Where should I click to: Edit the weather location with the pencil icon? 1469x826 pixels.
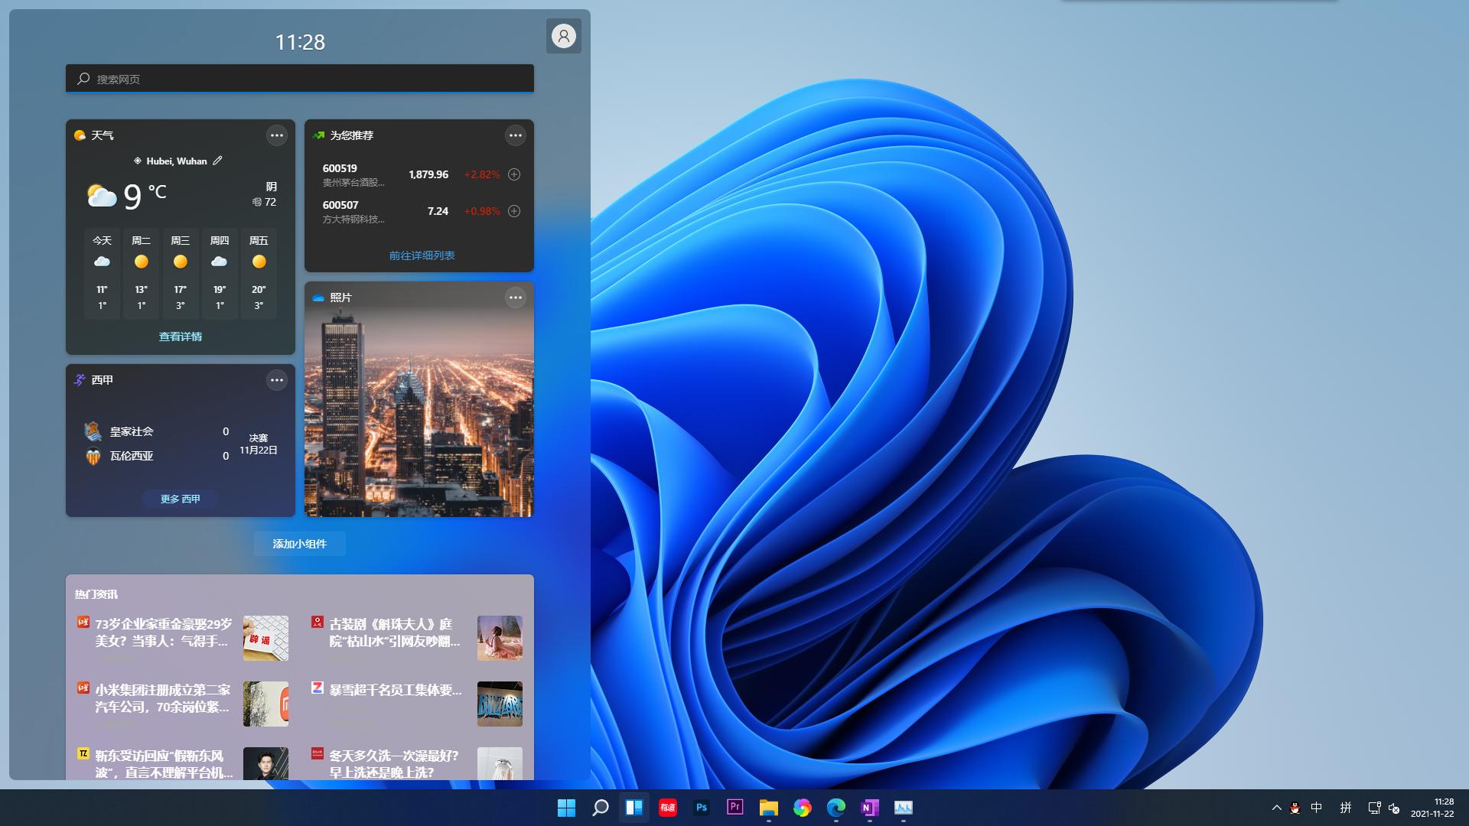pyautogui.click(x=217, y=161)
